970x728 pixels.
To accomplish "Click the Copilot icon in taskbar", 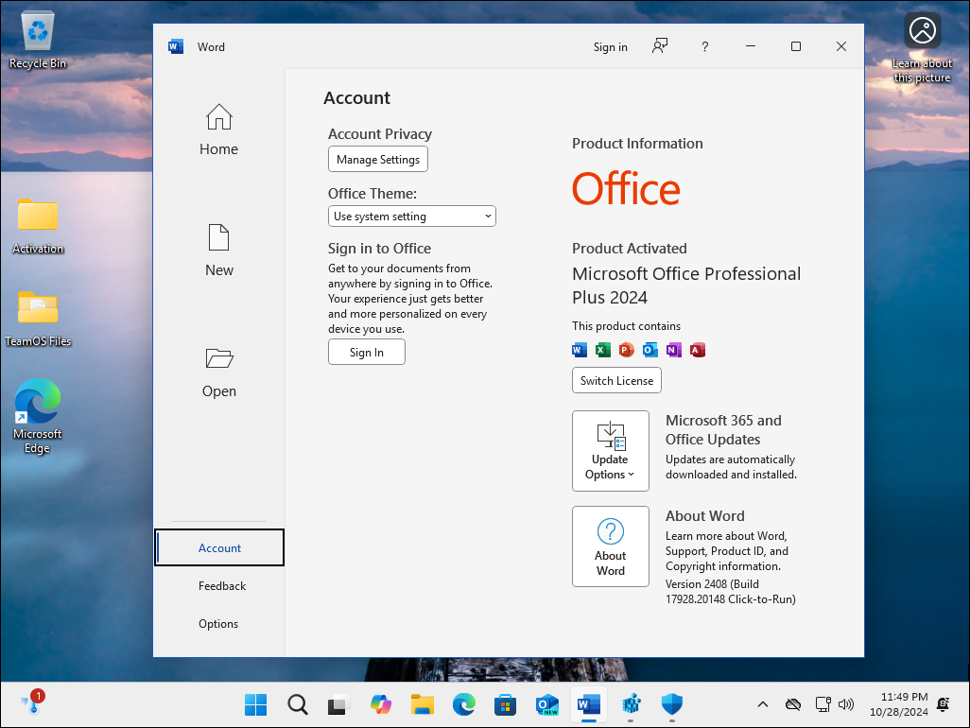I will pyautogui.click(x=380, y=704).
